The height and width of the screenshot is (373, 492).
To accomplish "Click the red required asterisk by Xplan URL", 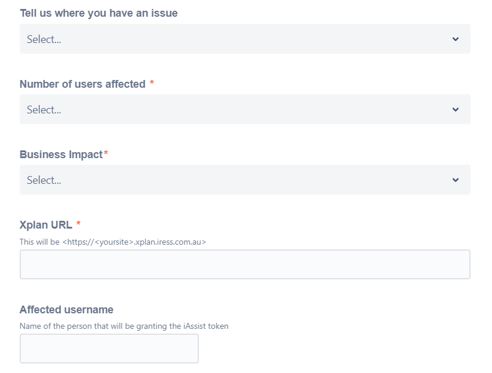I will click(78, 224).
